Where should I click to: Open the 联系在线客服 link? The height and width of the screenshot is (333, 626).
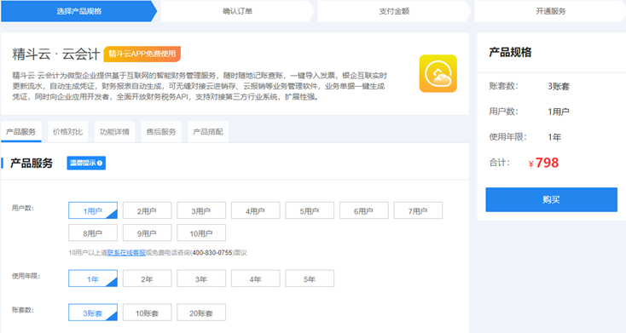[x=126, y=252]
